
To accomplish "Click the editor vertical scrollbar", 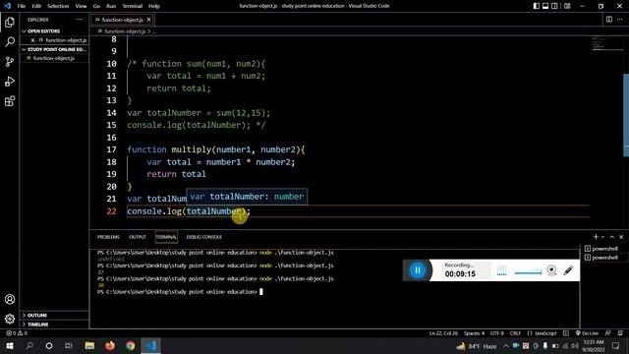I will click(x=626, y=115).
